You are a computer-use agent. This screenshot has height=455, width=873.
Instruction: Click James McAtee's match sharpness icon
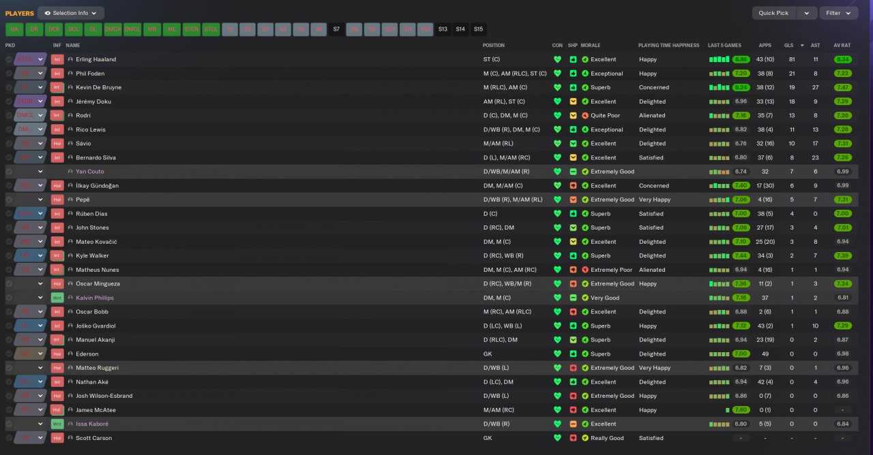tap(573, 410)
